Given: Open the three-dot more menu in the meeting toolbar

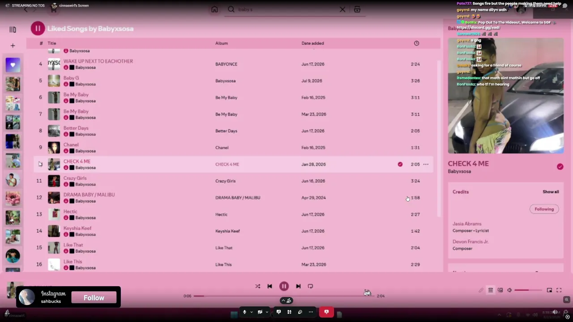Looking at the screenshot, I should 311,312.
